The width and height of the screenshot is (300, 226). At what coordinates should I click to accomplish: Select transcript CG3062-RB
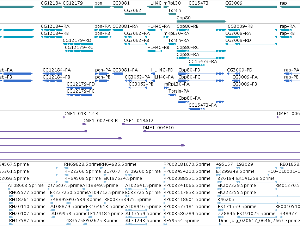[137, 40]
